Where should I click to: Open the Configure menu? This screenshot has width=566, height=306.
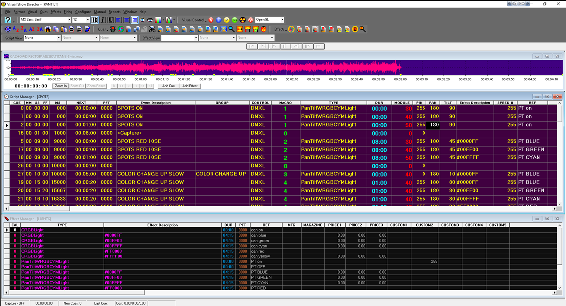[x=83, y=12]
